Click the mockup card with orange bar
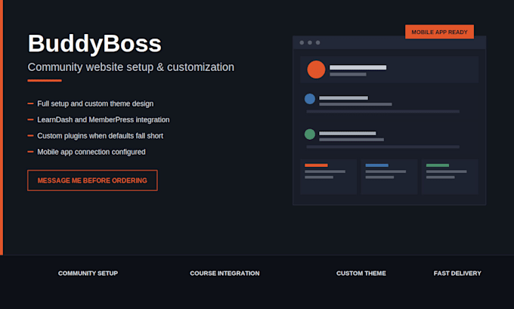The height and width of the screenshot is (309, 514). coord(329,177)
